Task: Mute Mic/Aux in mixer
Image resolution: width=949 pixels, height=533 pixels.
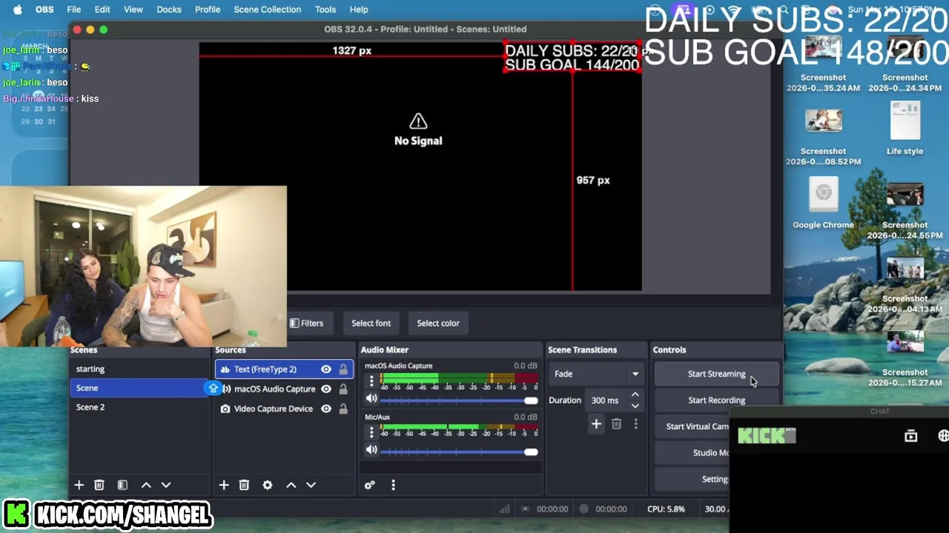Action: coord(371,449)
